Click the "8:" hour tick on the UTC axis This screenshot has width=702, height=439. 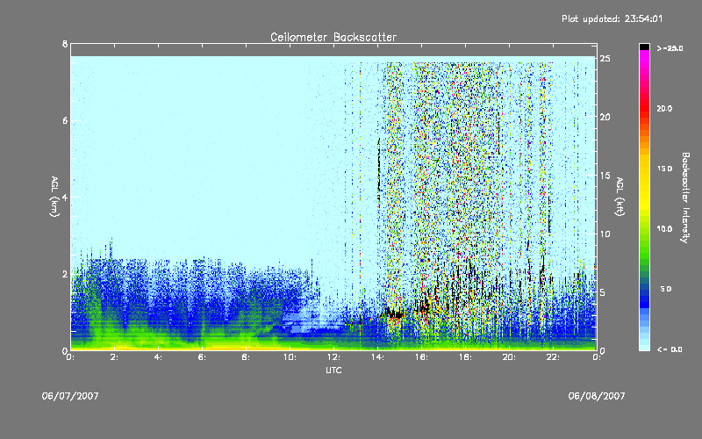[x=246, y=357]
